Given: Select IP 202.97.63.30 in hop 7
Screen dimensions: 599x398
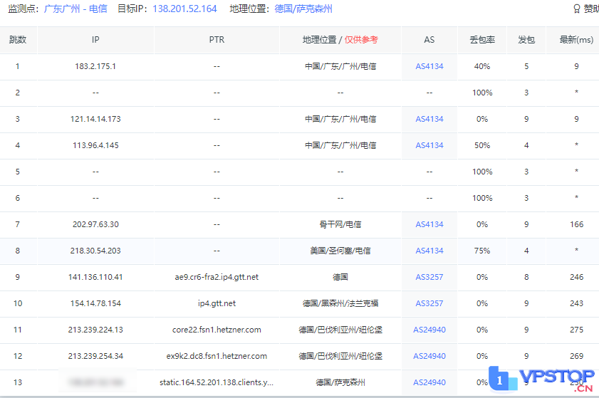Looking at the screenshot, I should (x=95, y=224).
